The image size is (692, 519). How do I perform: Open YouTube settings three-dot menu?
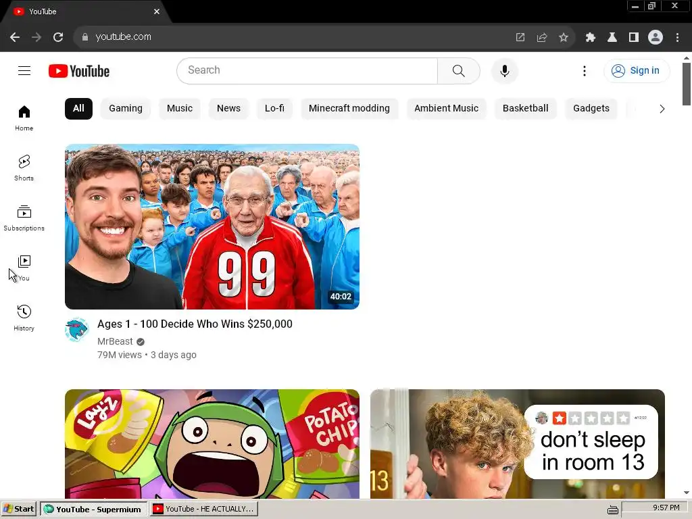pyautogui.click(x=585, y=70)
